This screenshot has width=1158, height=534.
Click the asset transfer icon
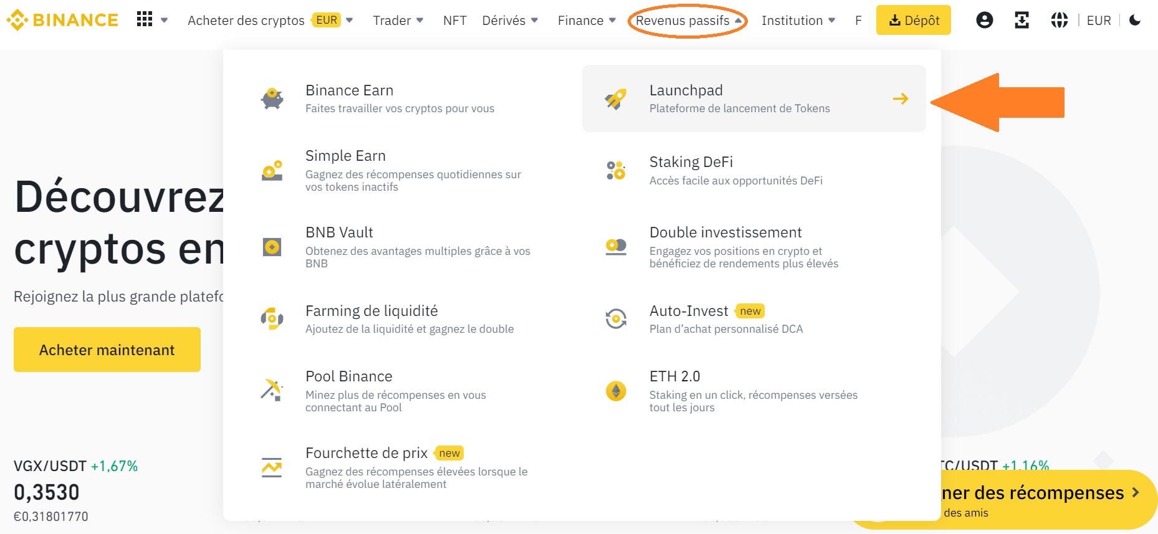tap(1022, 19)
